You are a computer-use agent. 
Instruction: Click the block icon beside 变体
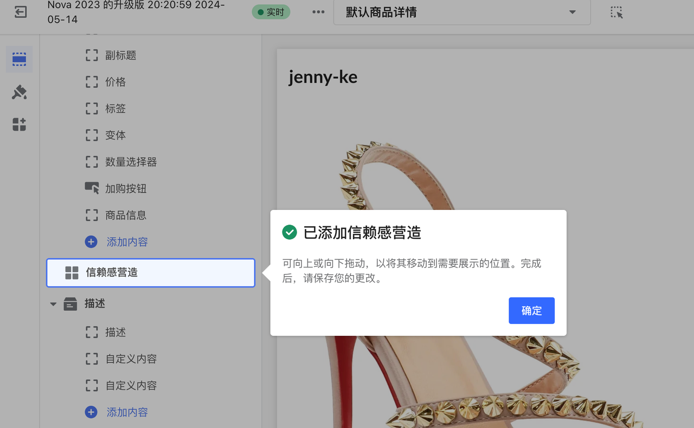[92, 135]
